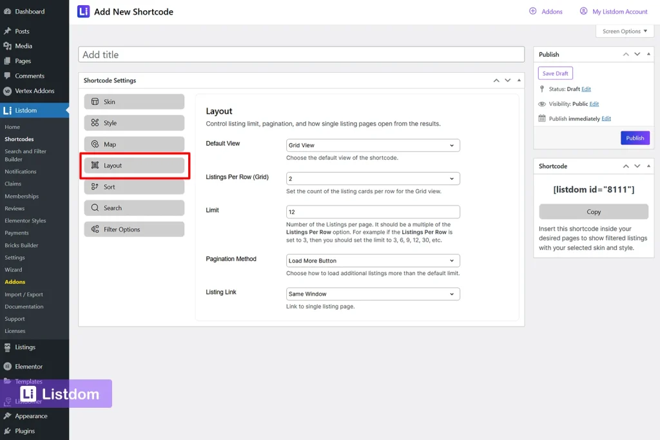Open the Pagination Method dropdown
The image size is (660, 440).
[373, 260]
